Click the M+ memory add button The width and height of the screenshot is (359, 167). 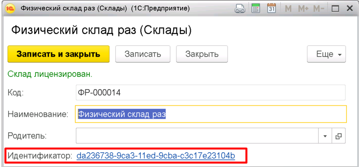click(x=303, y=8)
